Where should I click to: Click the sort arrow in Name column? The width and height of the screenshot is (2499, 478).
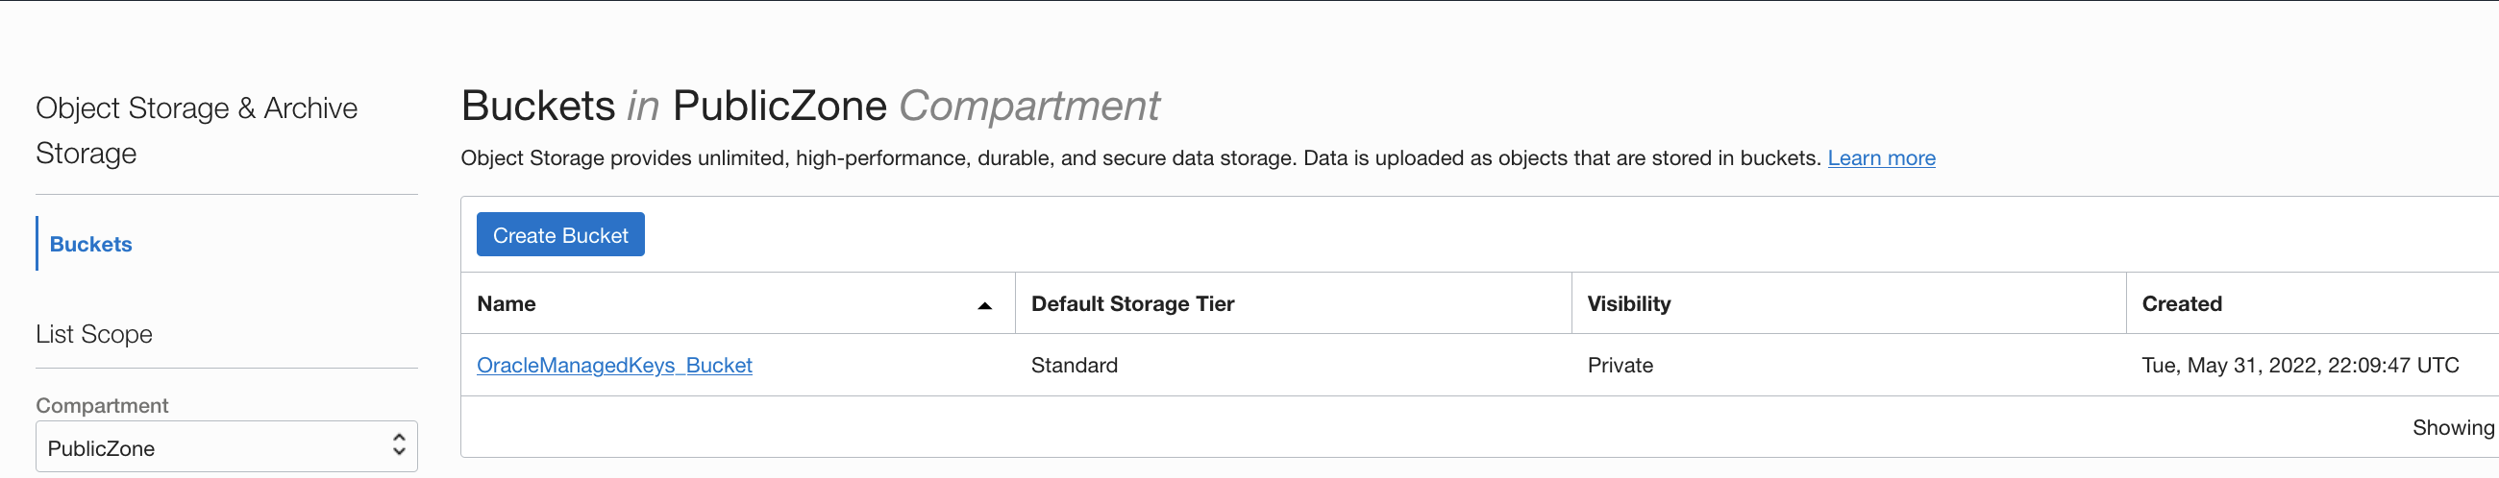click(983, 305)
